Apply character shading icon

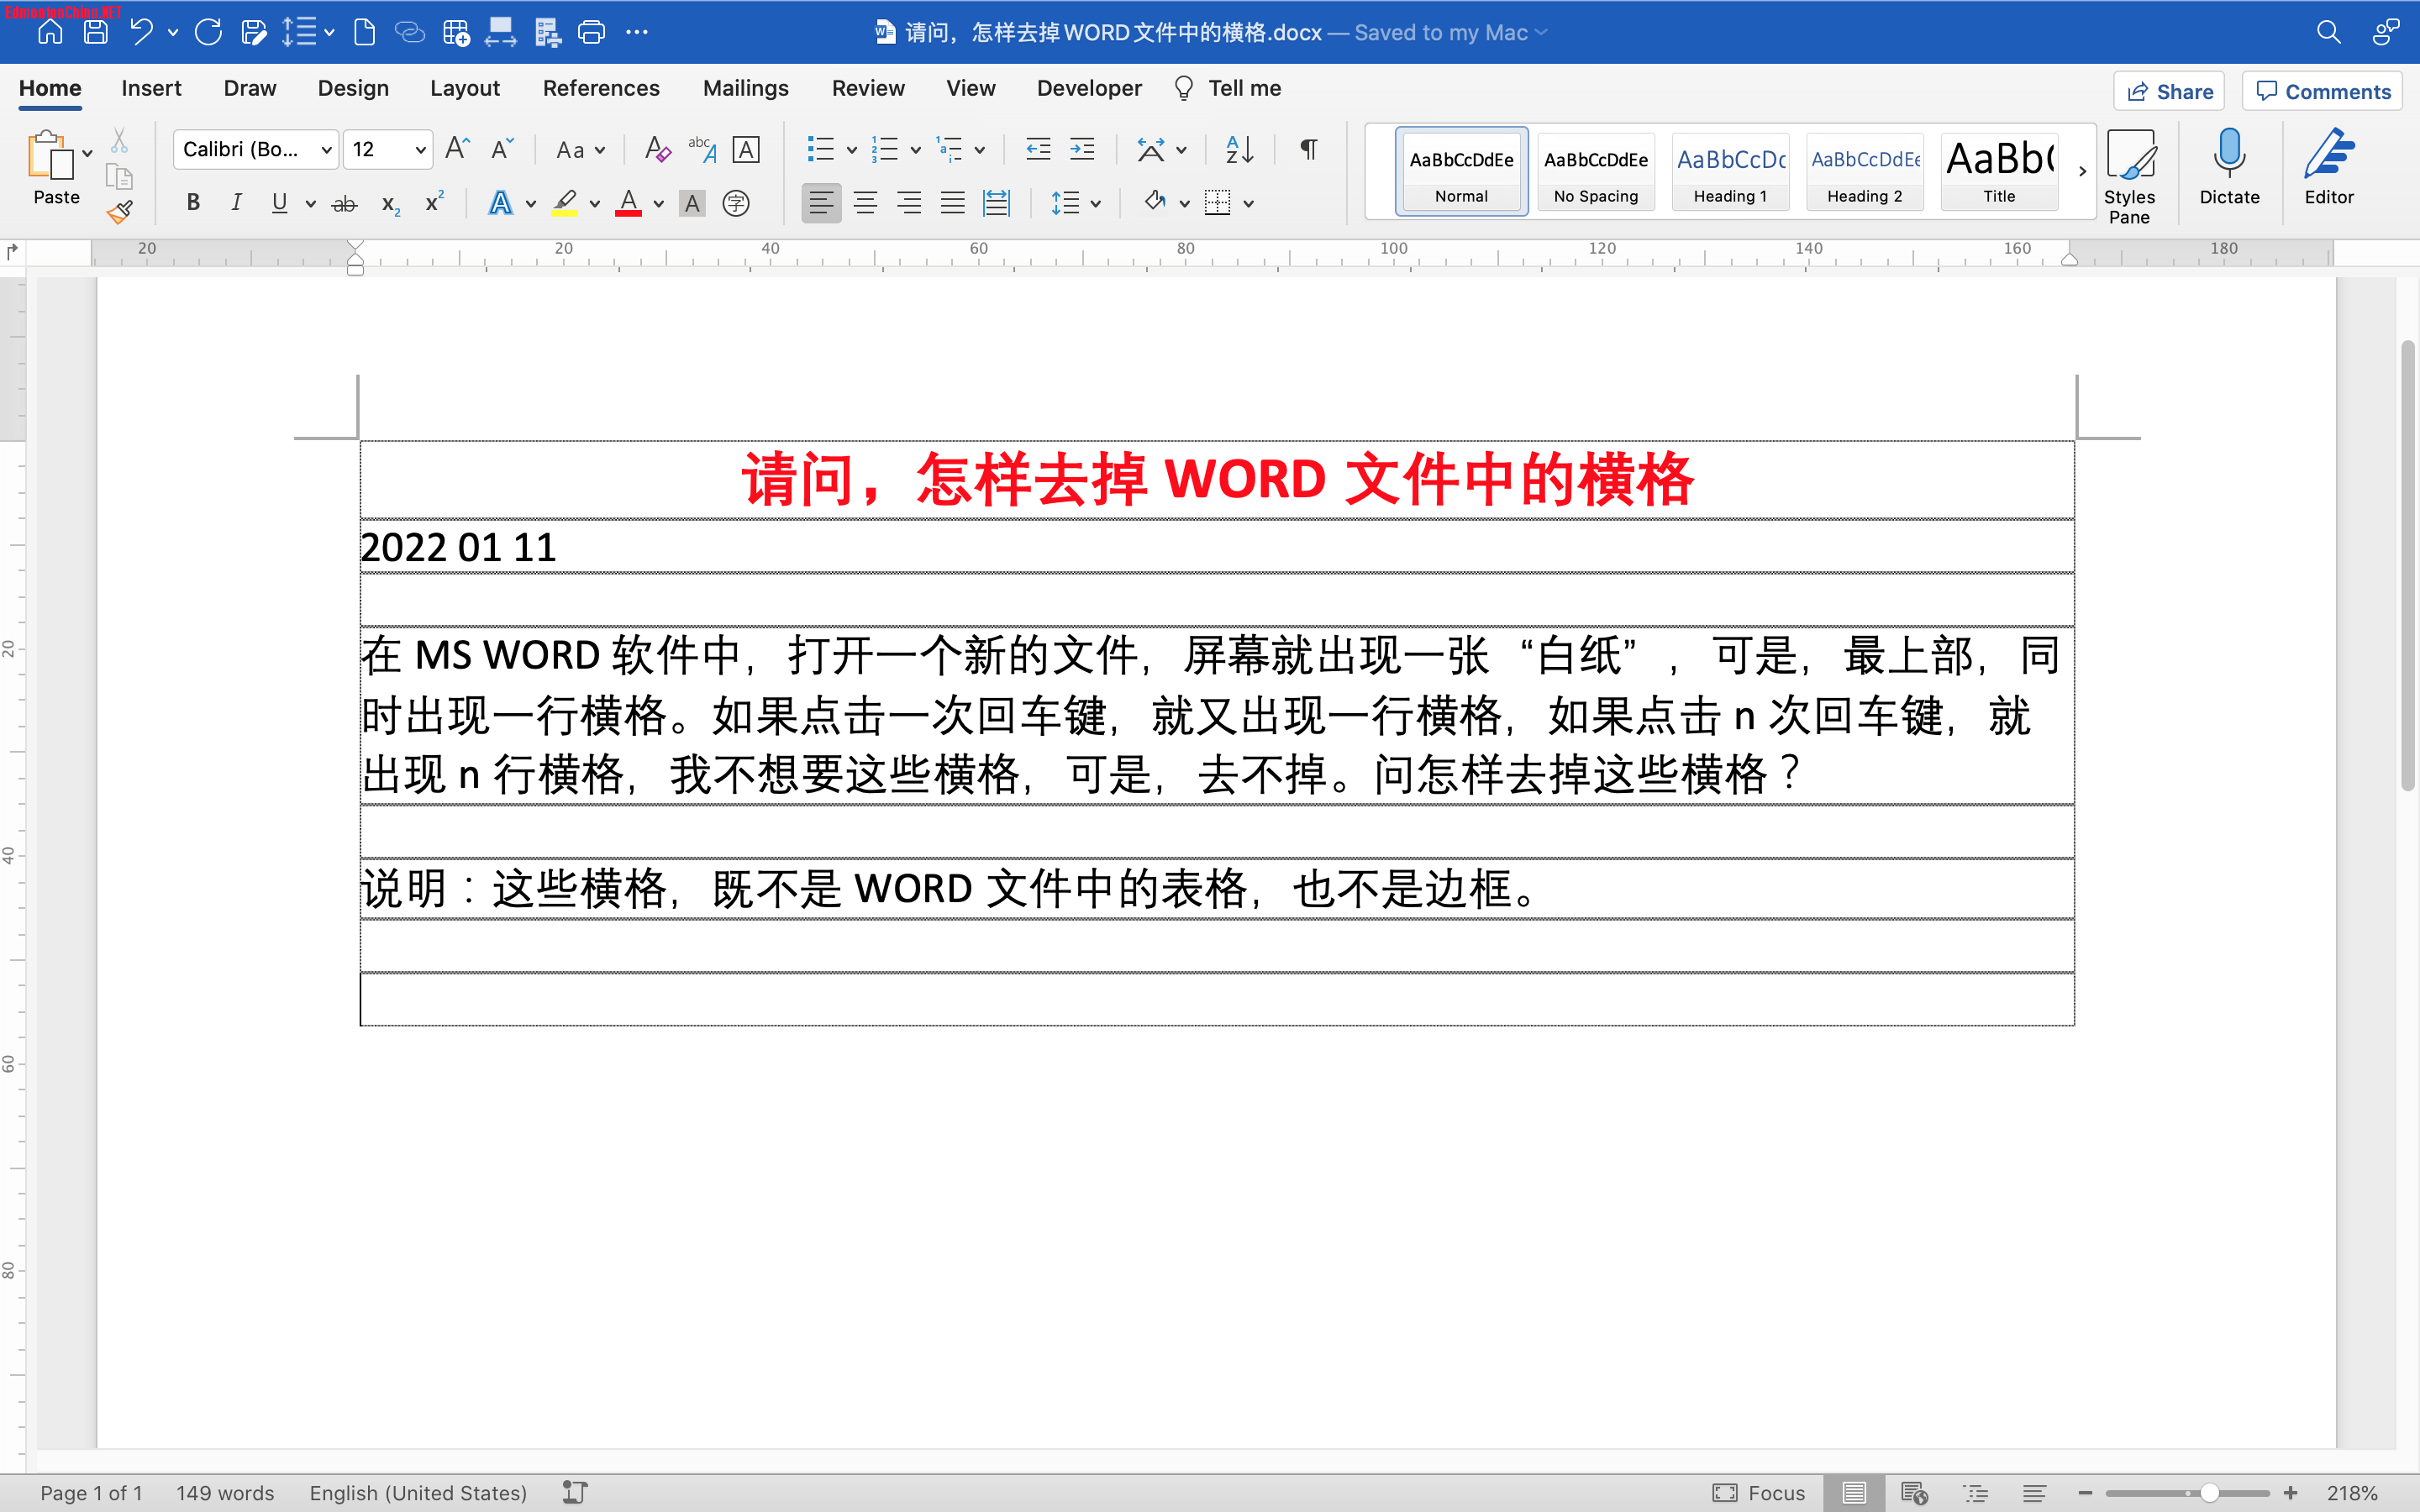pyautogui.click(x=692, y=203)
